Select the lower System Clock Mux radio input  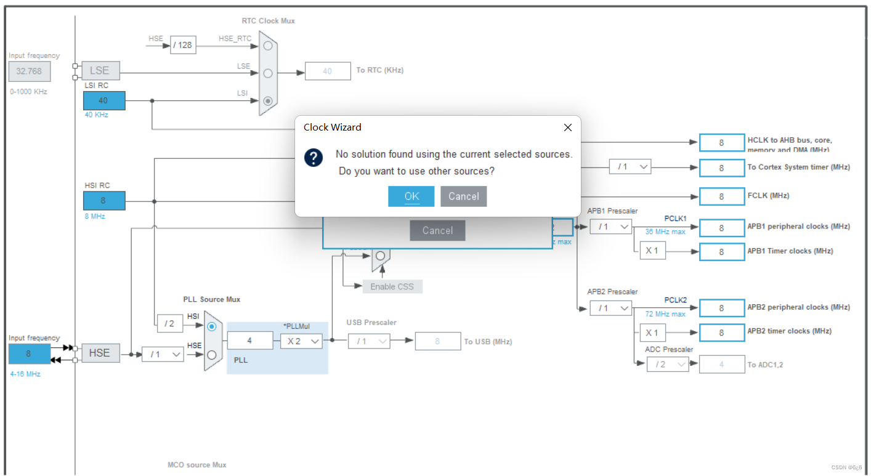pyautogui.click(x=380, y=256)
